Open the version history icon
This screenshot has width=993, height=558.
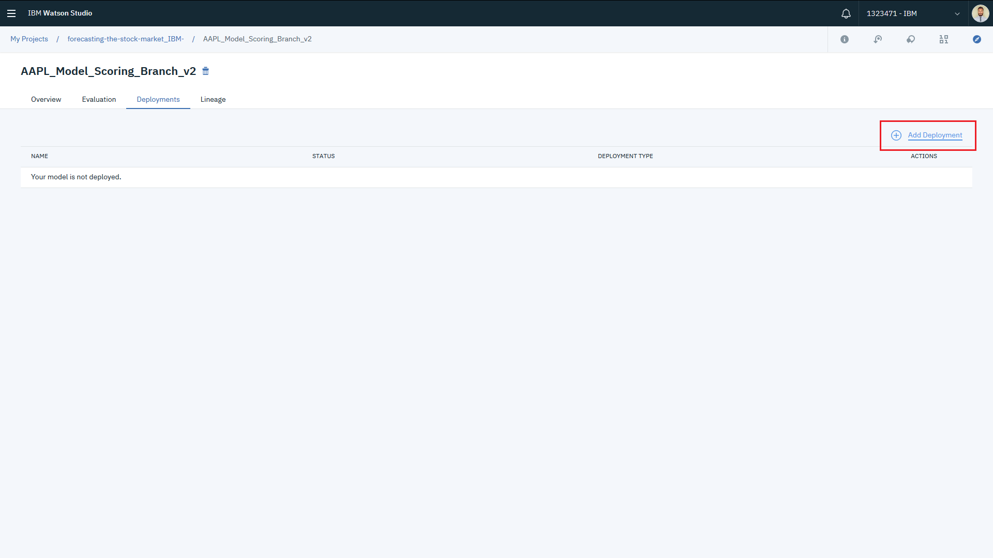(x=878, y=39)
